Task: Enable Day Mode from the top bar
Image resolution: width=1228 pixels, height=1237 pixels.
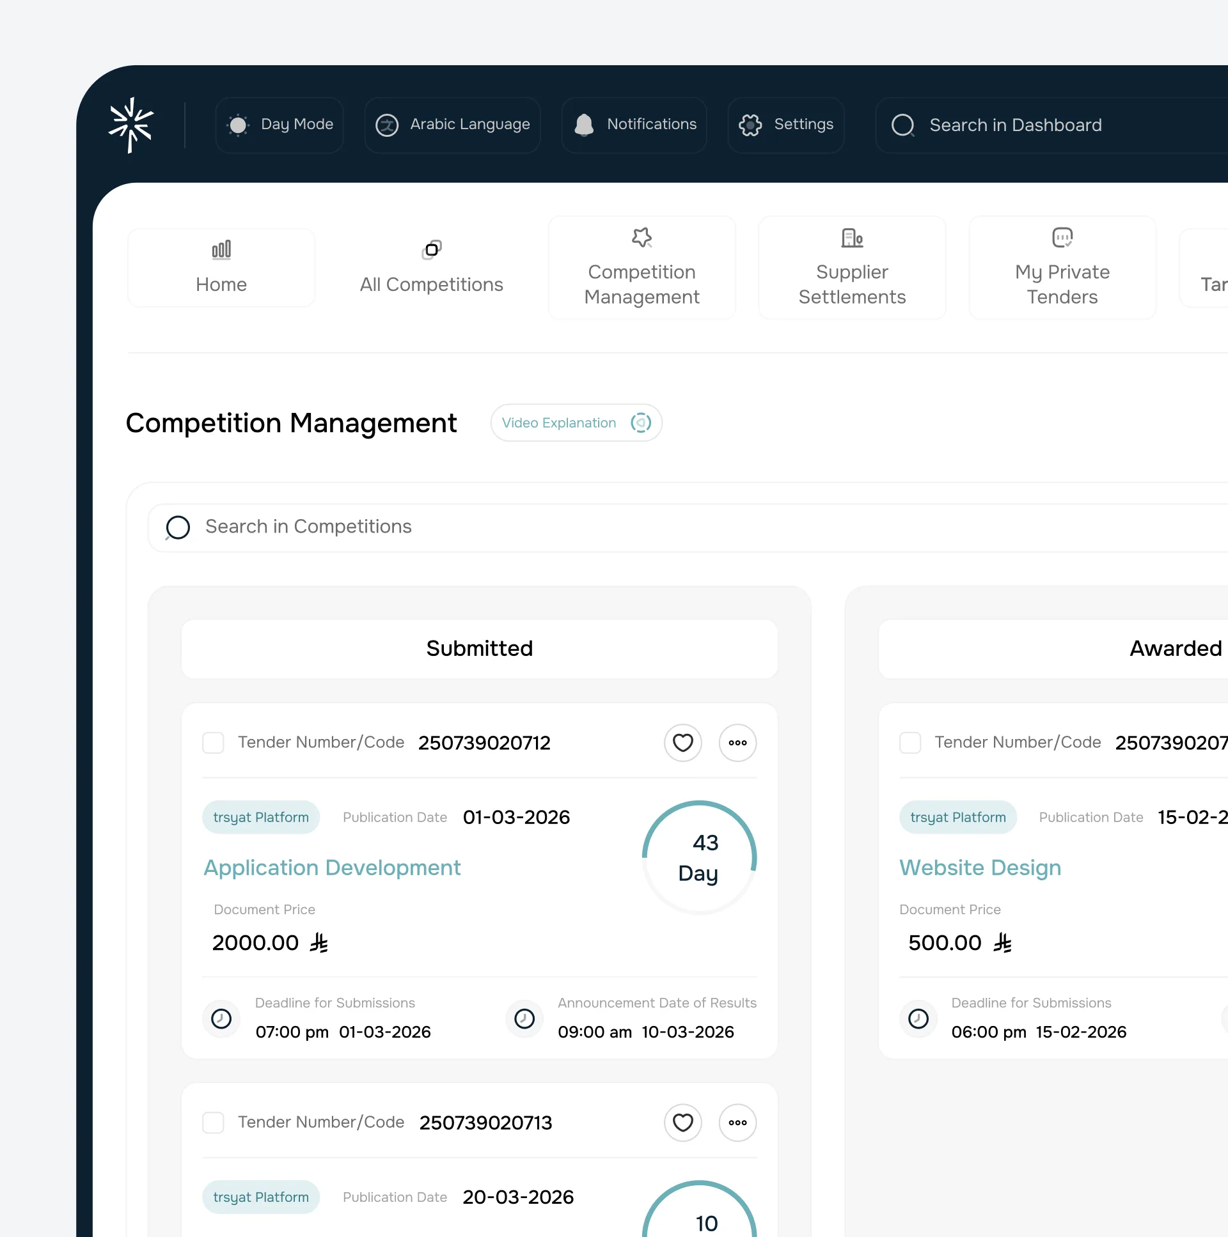Action: point(280,125)
